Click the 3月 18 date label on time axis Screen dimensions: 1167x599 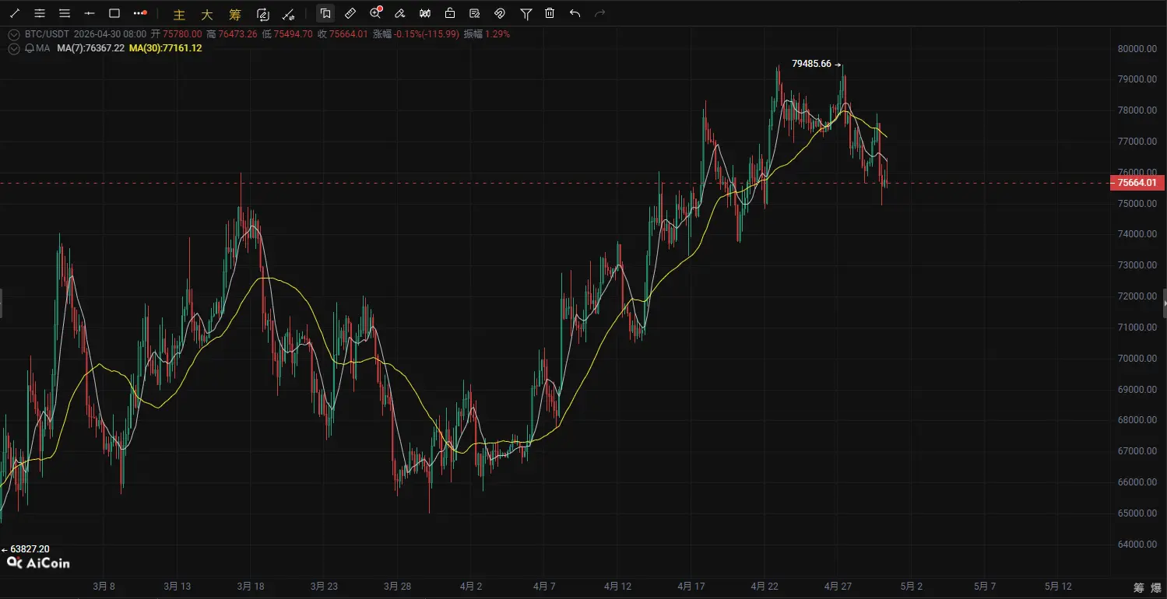[251, 586]
